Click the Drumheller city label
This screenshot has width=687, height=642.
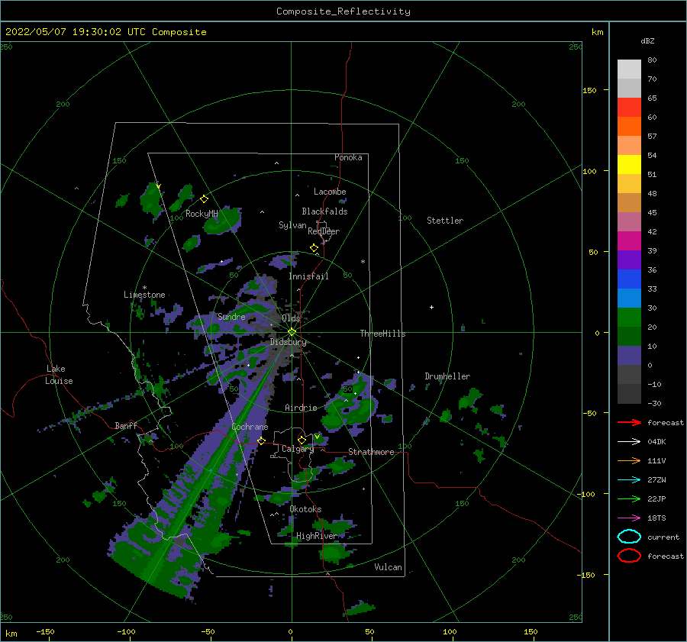(x=447, y=376)
